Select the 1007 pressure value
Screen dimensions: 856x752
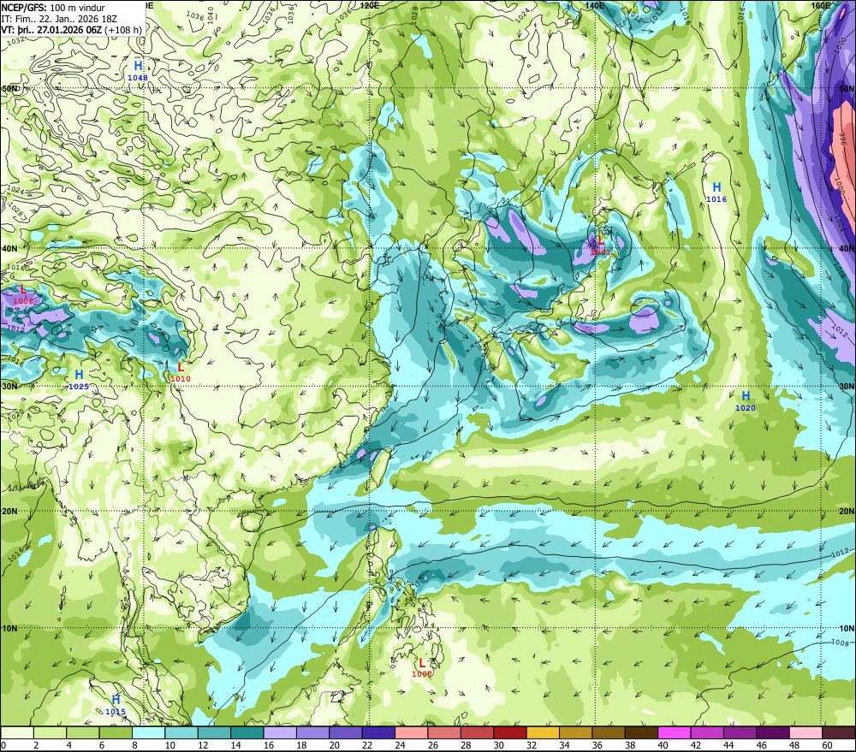point(422,674)
